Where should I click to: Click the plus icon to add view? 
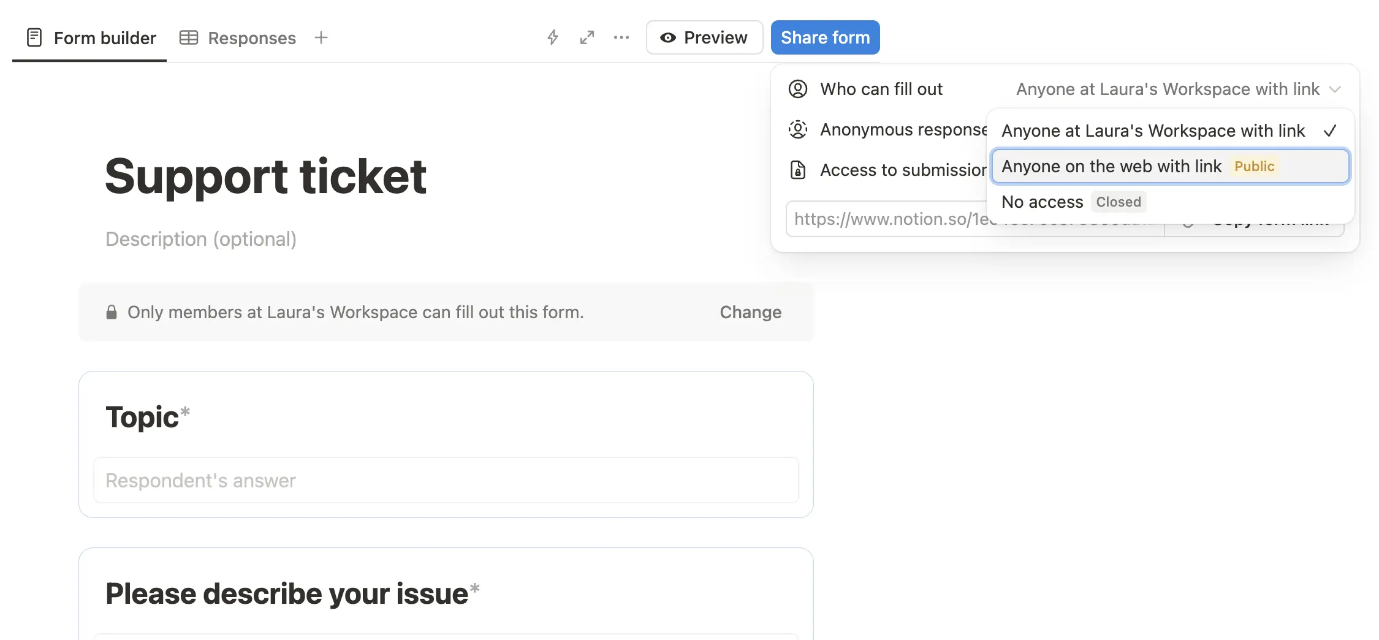click(x=321, y=37)
